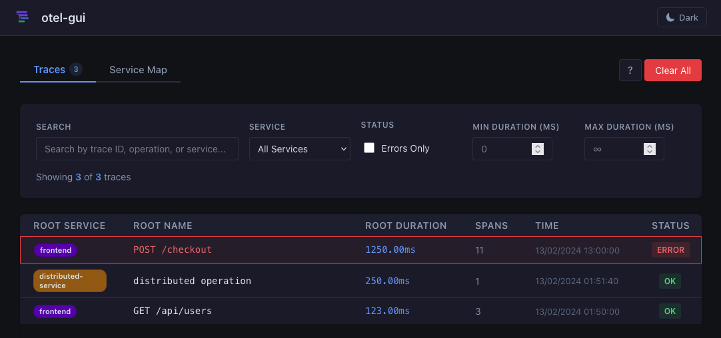This screenshot has width=721, height=338.
Task: Click the timestamp 13/02/2024 01:50:00
Action: coord(577,311)
